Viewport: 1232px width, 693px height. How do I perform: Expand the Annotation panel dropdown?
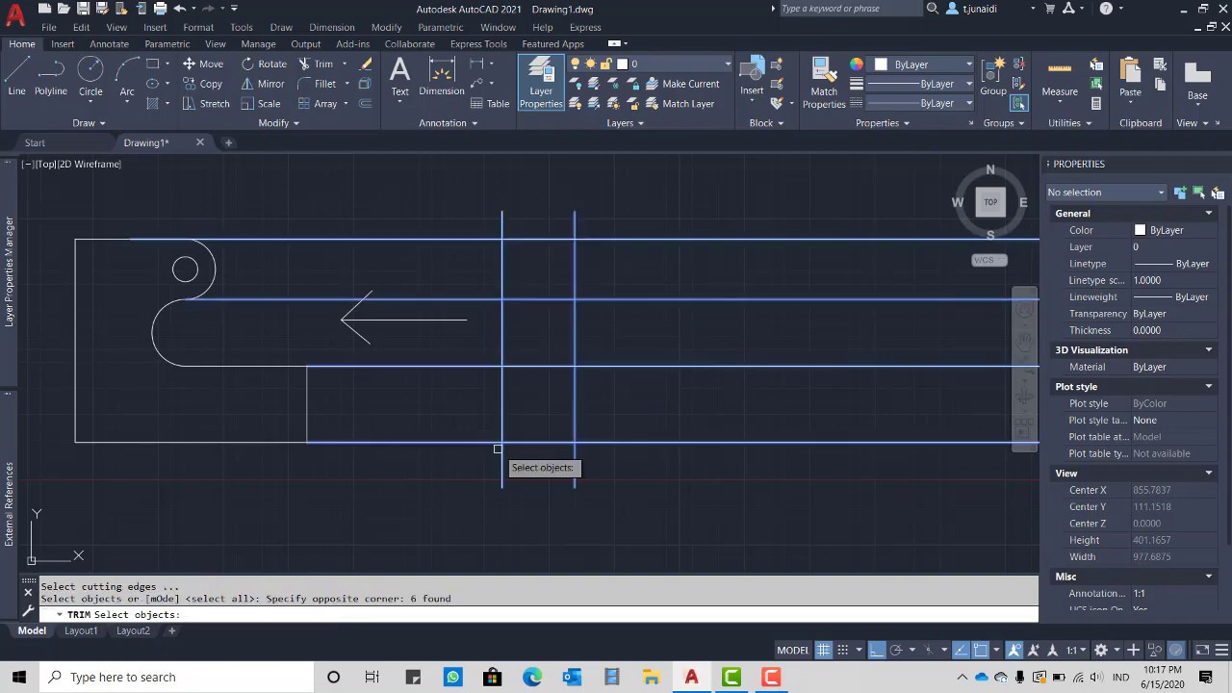pos(449,123)
